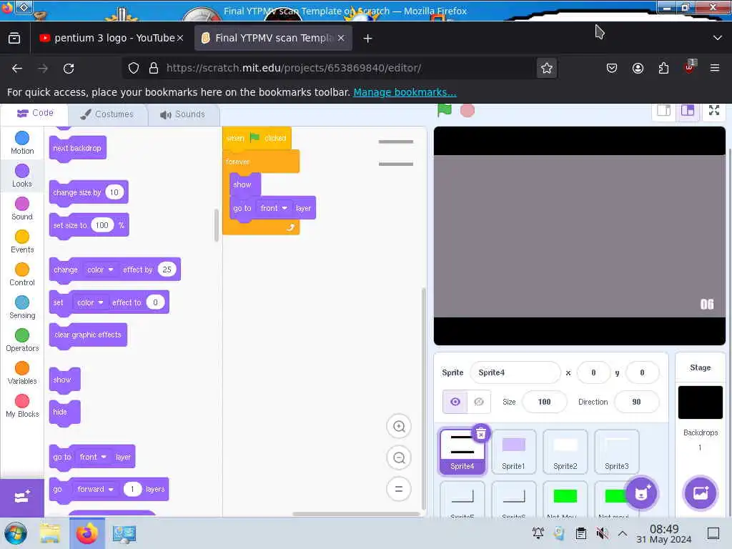Select the Events block category

tap(22, 242)
